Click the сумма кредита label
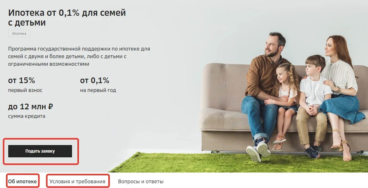 coord(27,116)
